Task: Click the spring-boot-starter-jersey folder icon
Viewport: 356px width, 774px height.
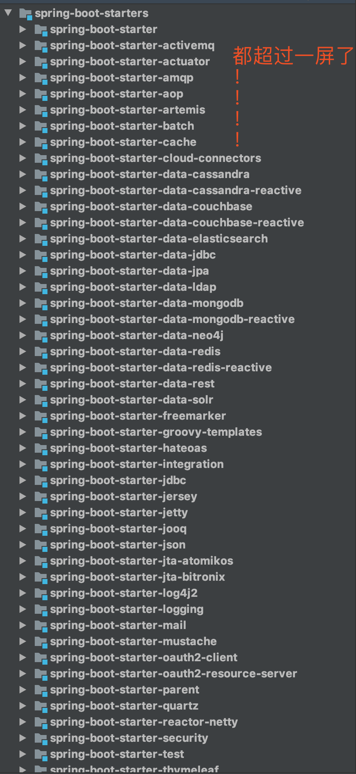Action: [41, 497]
